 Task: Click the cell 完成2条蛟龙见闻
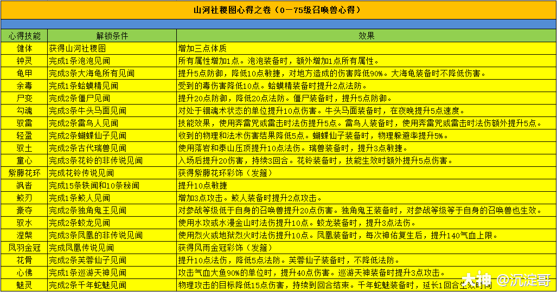[112, 223]
